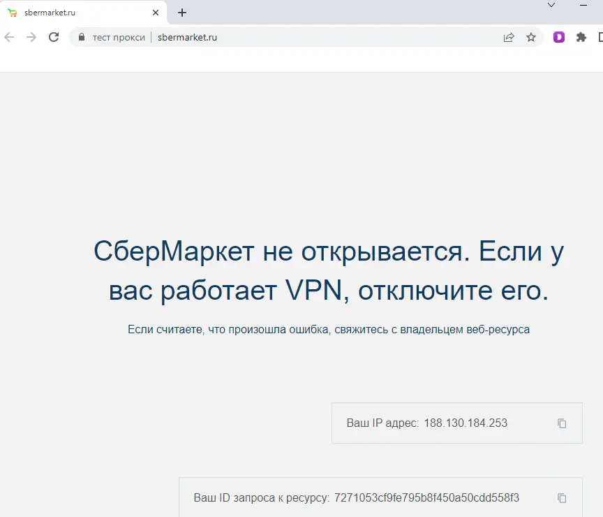The width and height of the screenshot is (603, 517).
Task: Go back to the previous page
Action: (9, 37)
